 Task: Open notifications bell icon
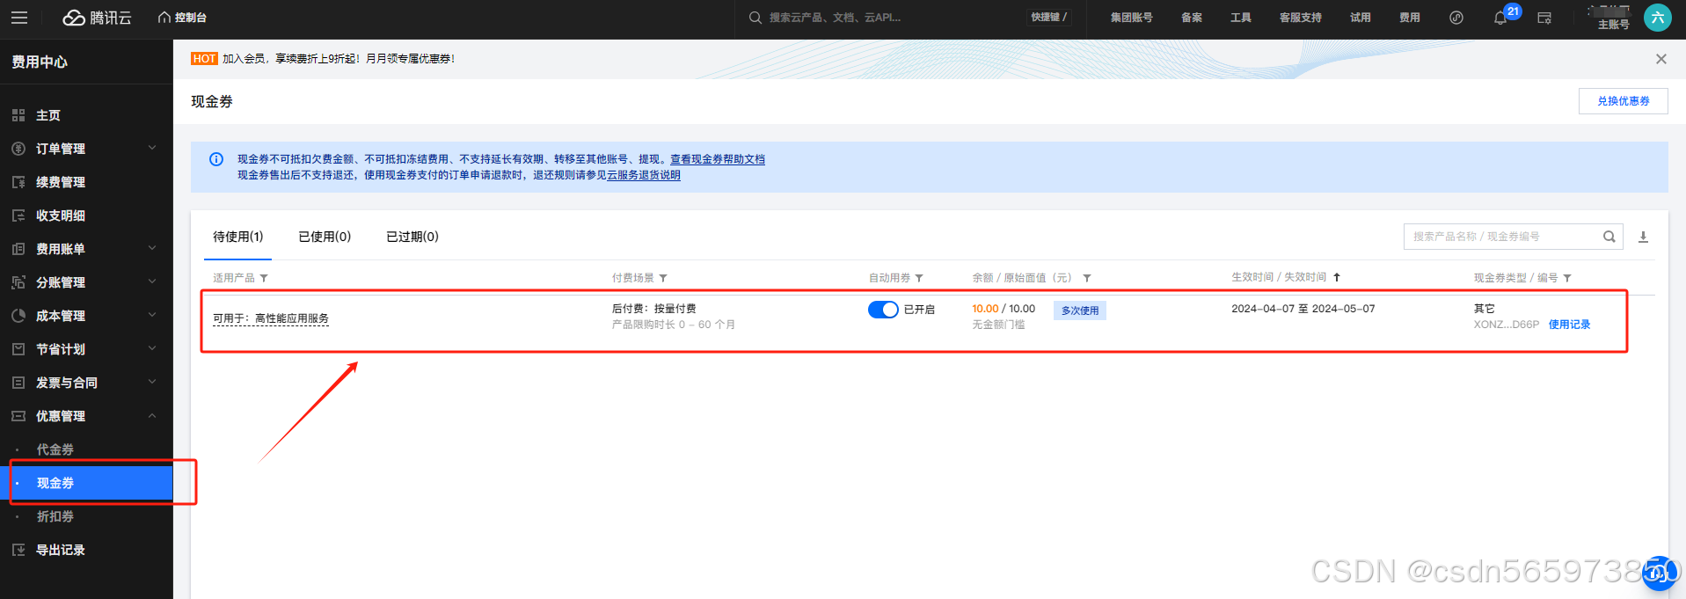point(1500,18)
